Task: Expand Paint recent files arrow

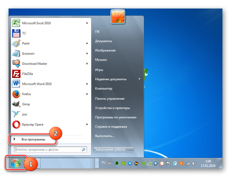Action: click(x=87, y=43)
